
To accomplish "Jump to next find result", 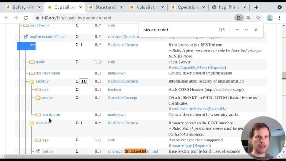I will 246,30.
